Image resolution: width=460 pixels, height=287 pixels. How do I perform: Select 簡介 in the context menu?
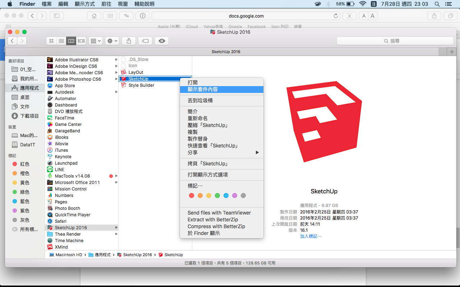point(222,112)
